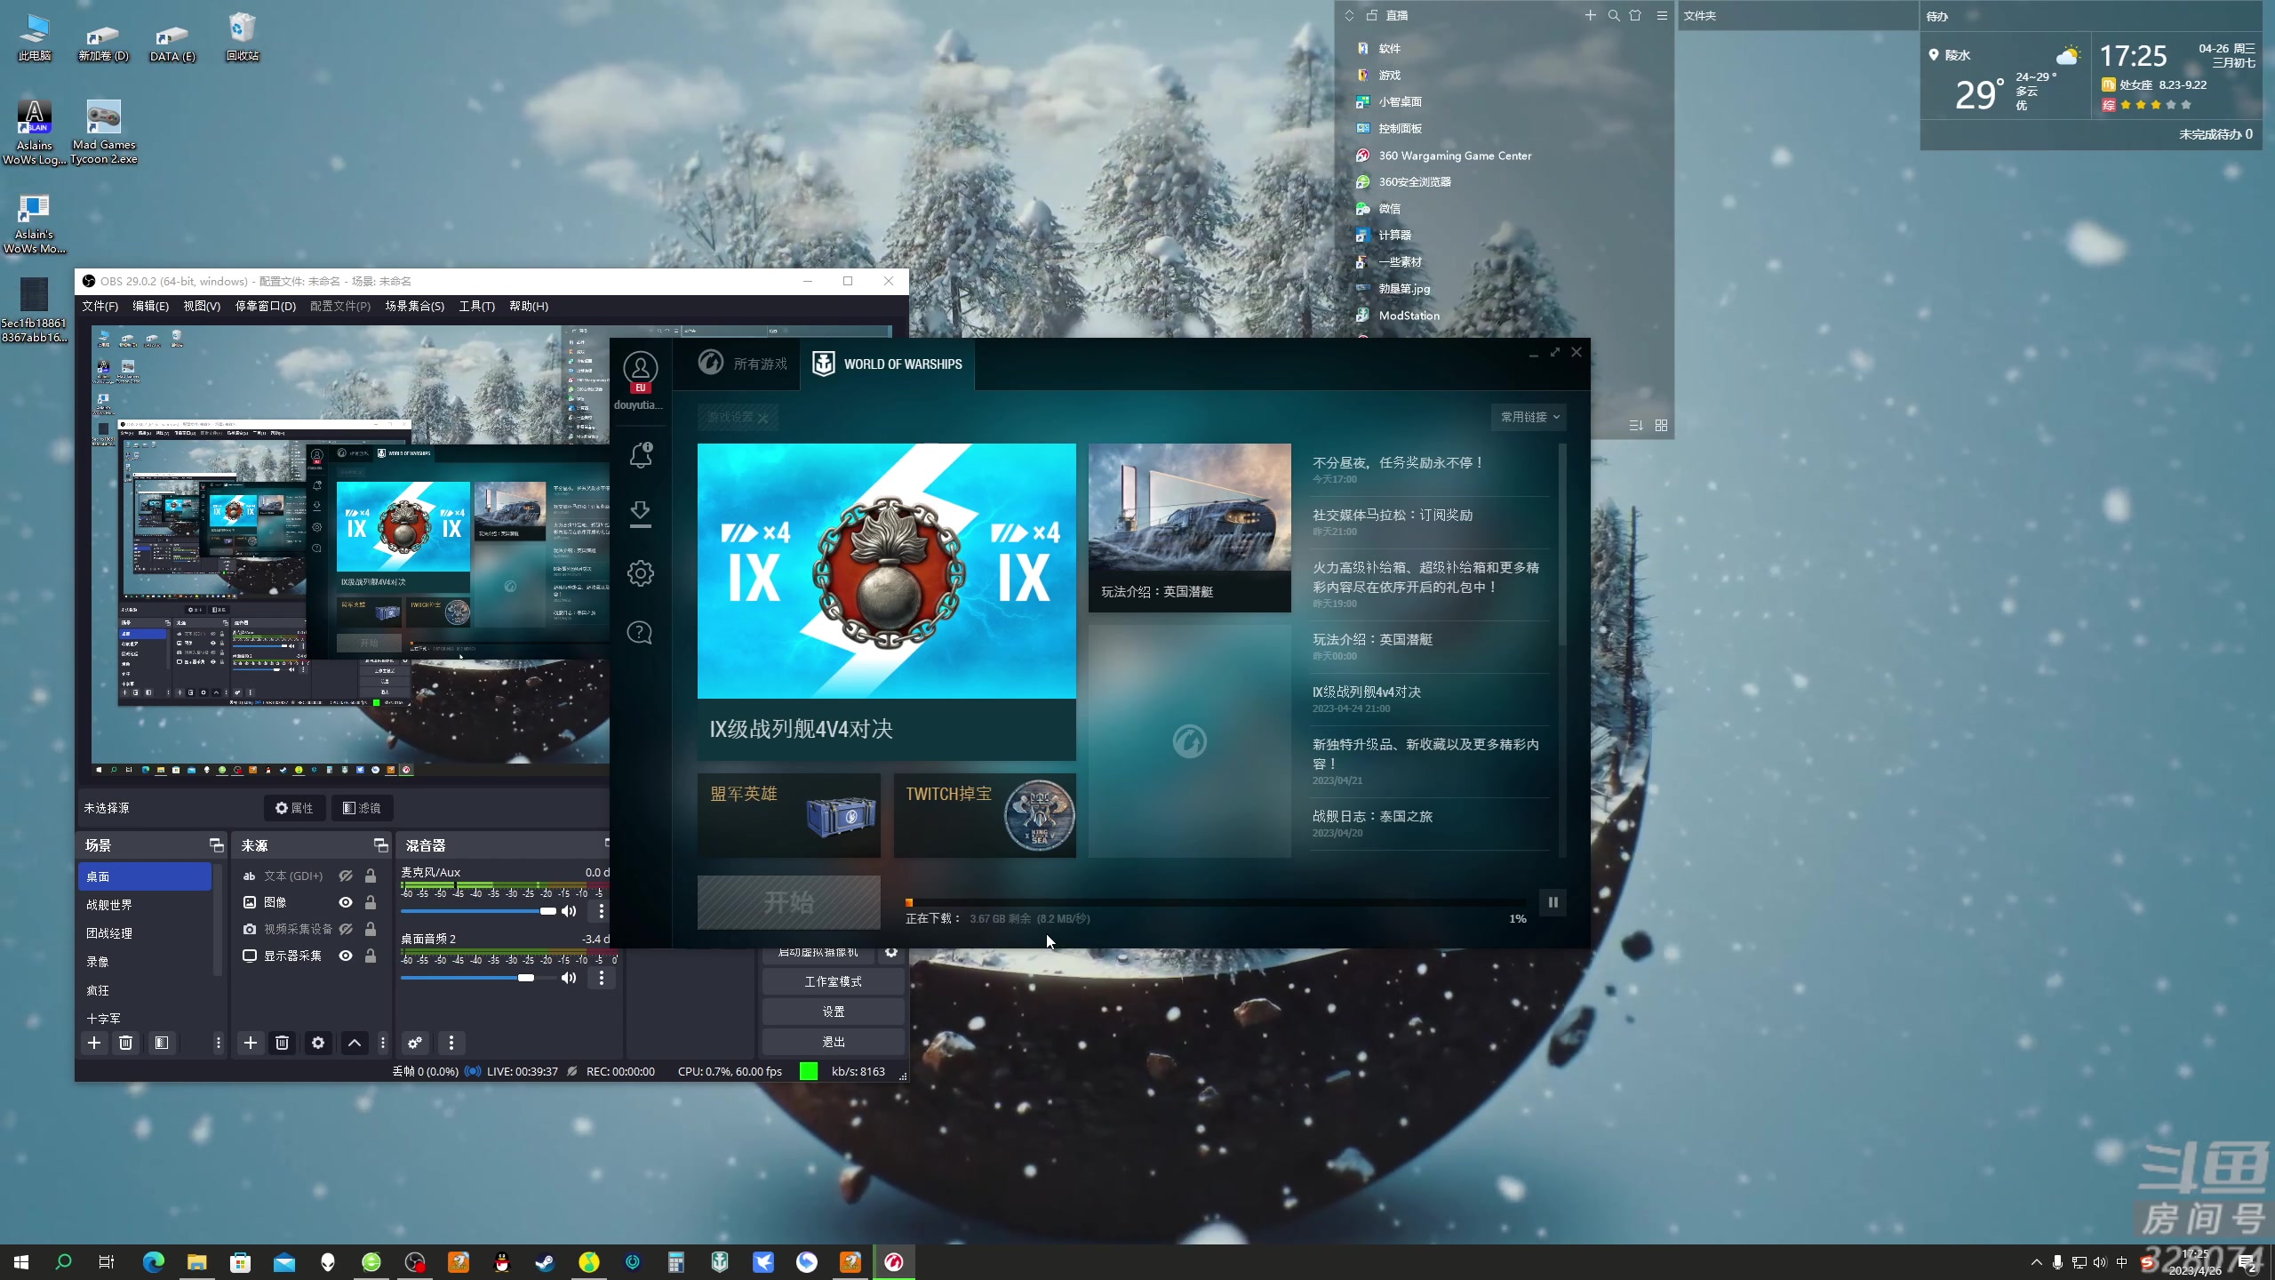This screenshot has height=1280, width=2275.
Task: Expand the 常用链接 dropdown
Action: (x=1529, y=417)
